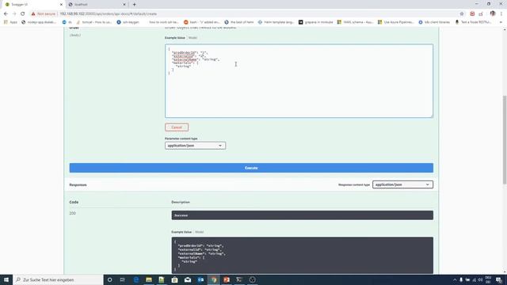
Task: Open the grapana in minikube bookmark
Action: pos(315,22)
